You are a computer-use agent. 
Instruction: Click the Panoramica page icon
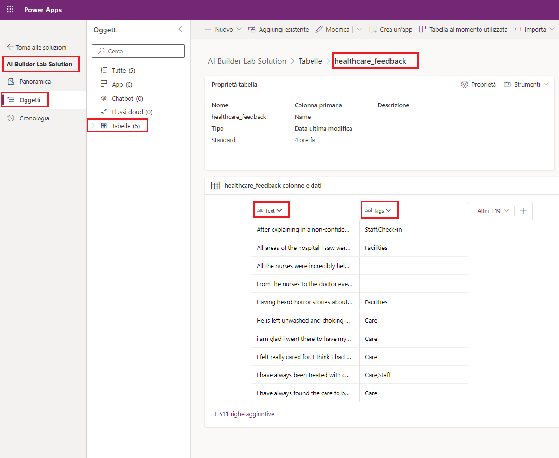coord(11,81)
